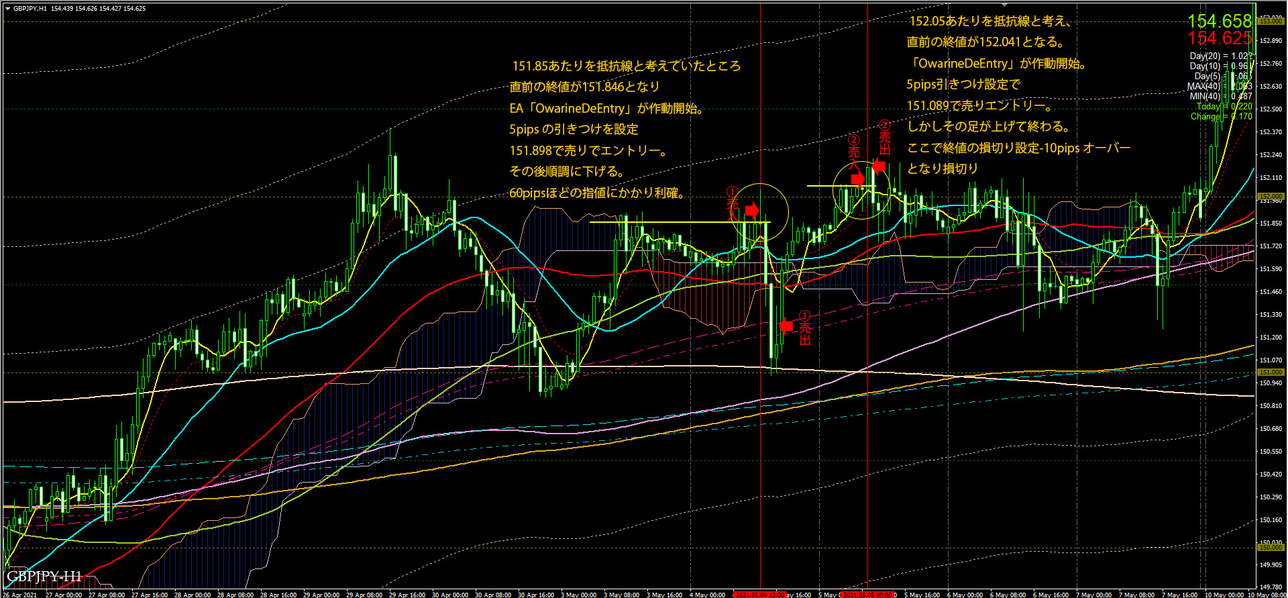
Task: Select the MIN(40) = 0.487 line
Action: click(1221, 97)
